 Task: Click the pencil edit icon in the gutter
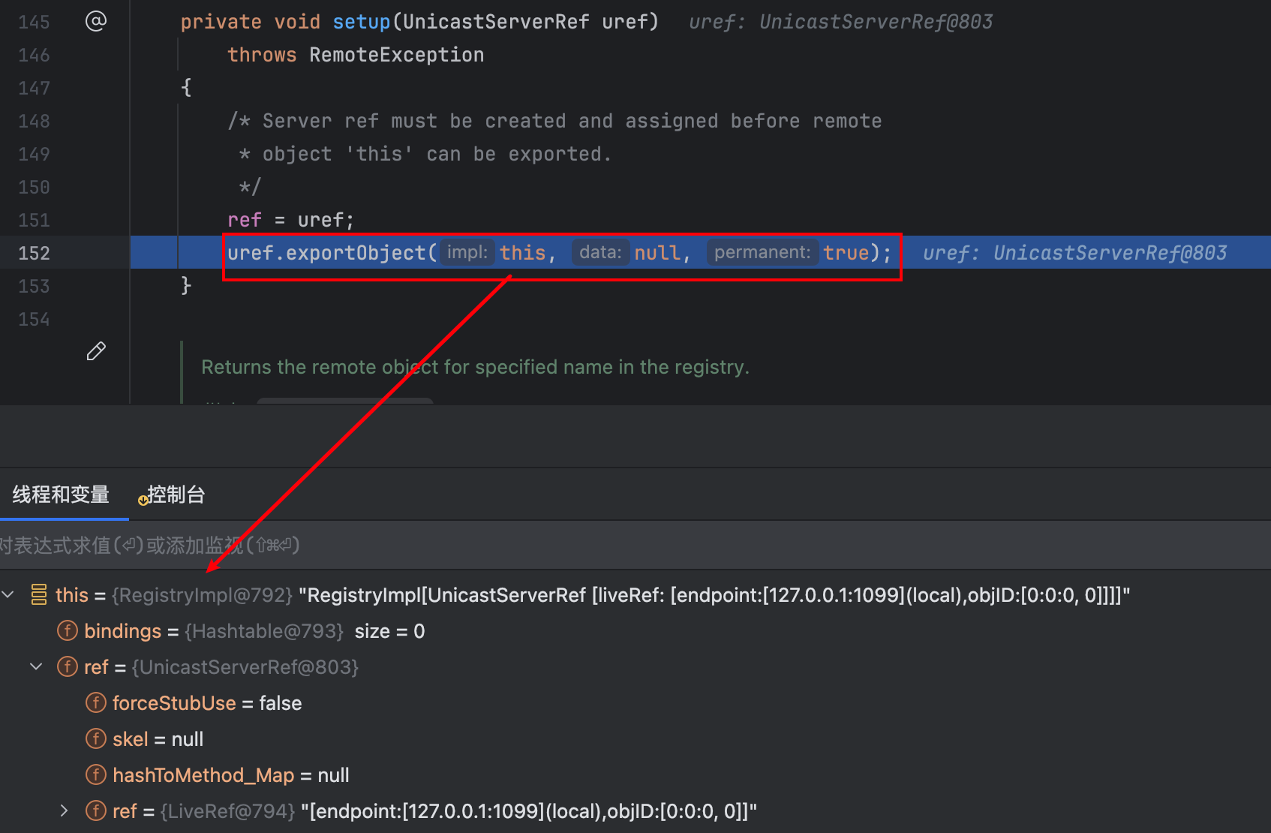pyautogui.click(x=96, y=351)
